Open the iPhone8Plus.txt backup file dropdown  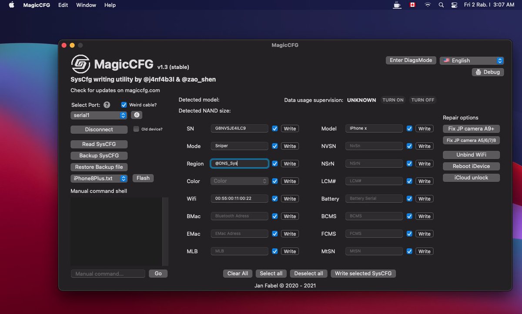[x=99, y=178]
